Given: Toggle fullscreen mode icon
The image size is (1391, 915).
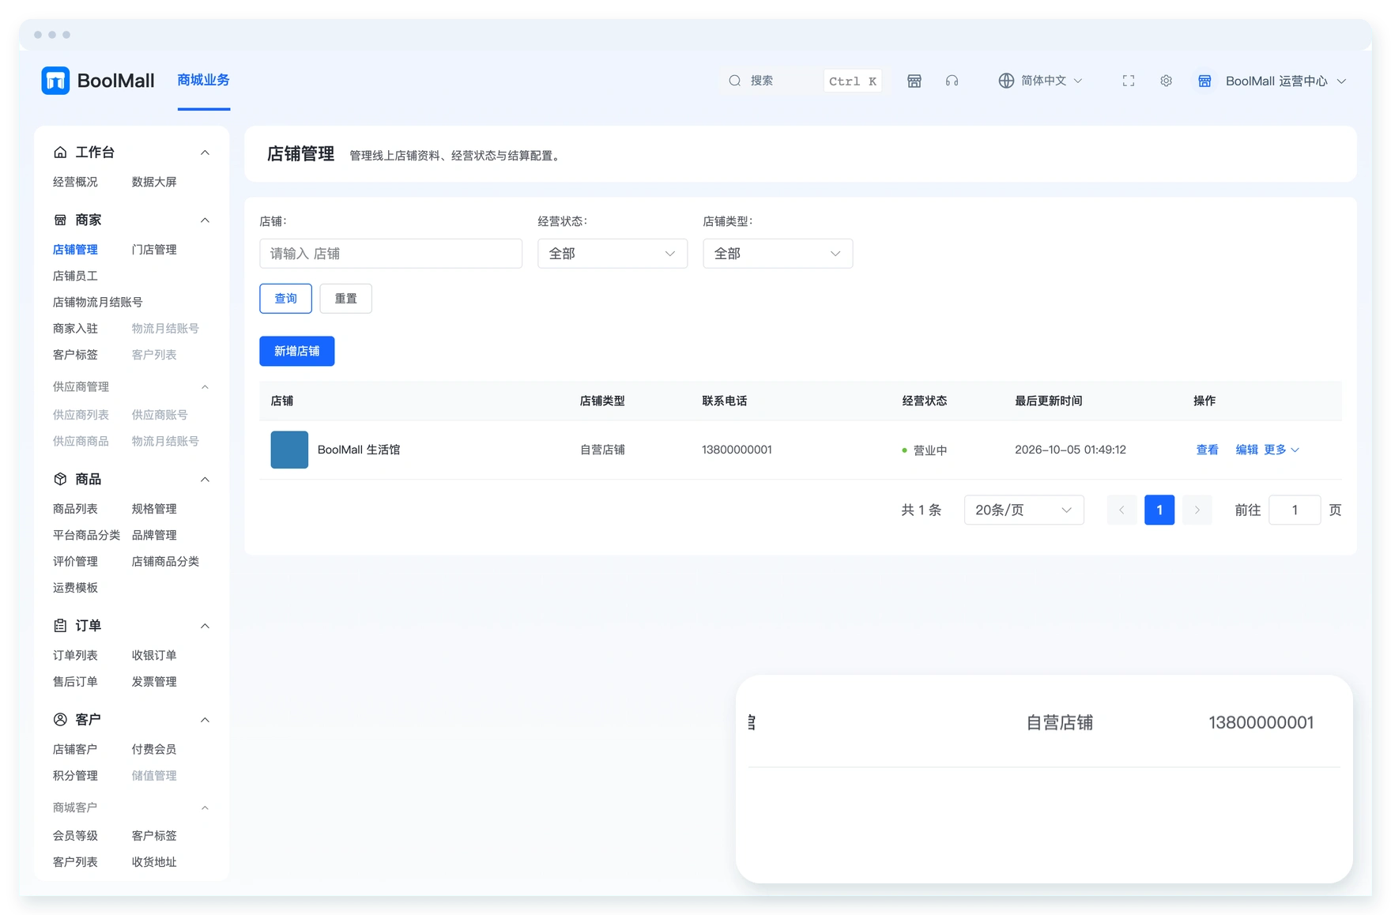Looking at the screenshot, I should 1129,81.
